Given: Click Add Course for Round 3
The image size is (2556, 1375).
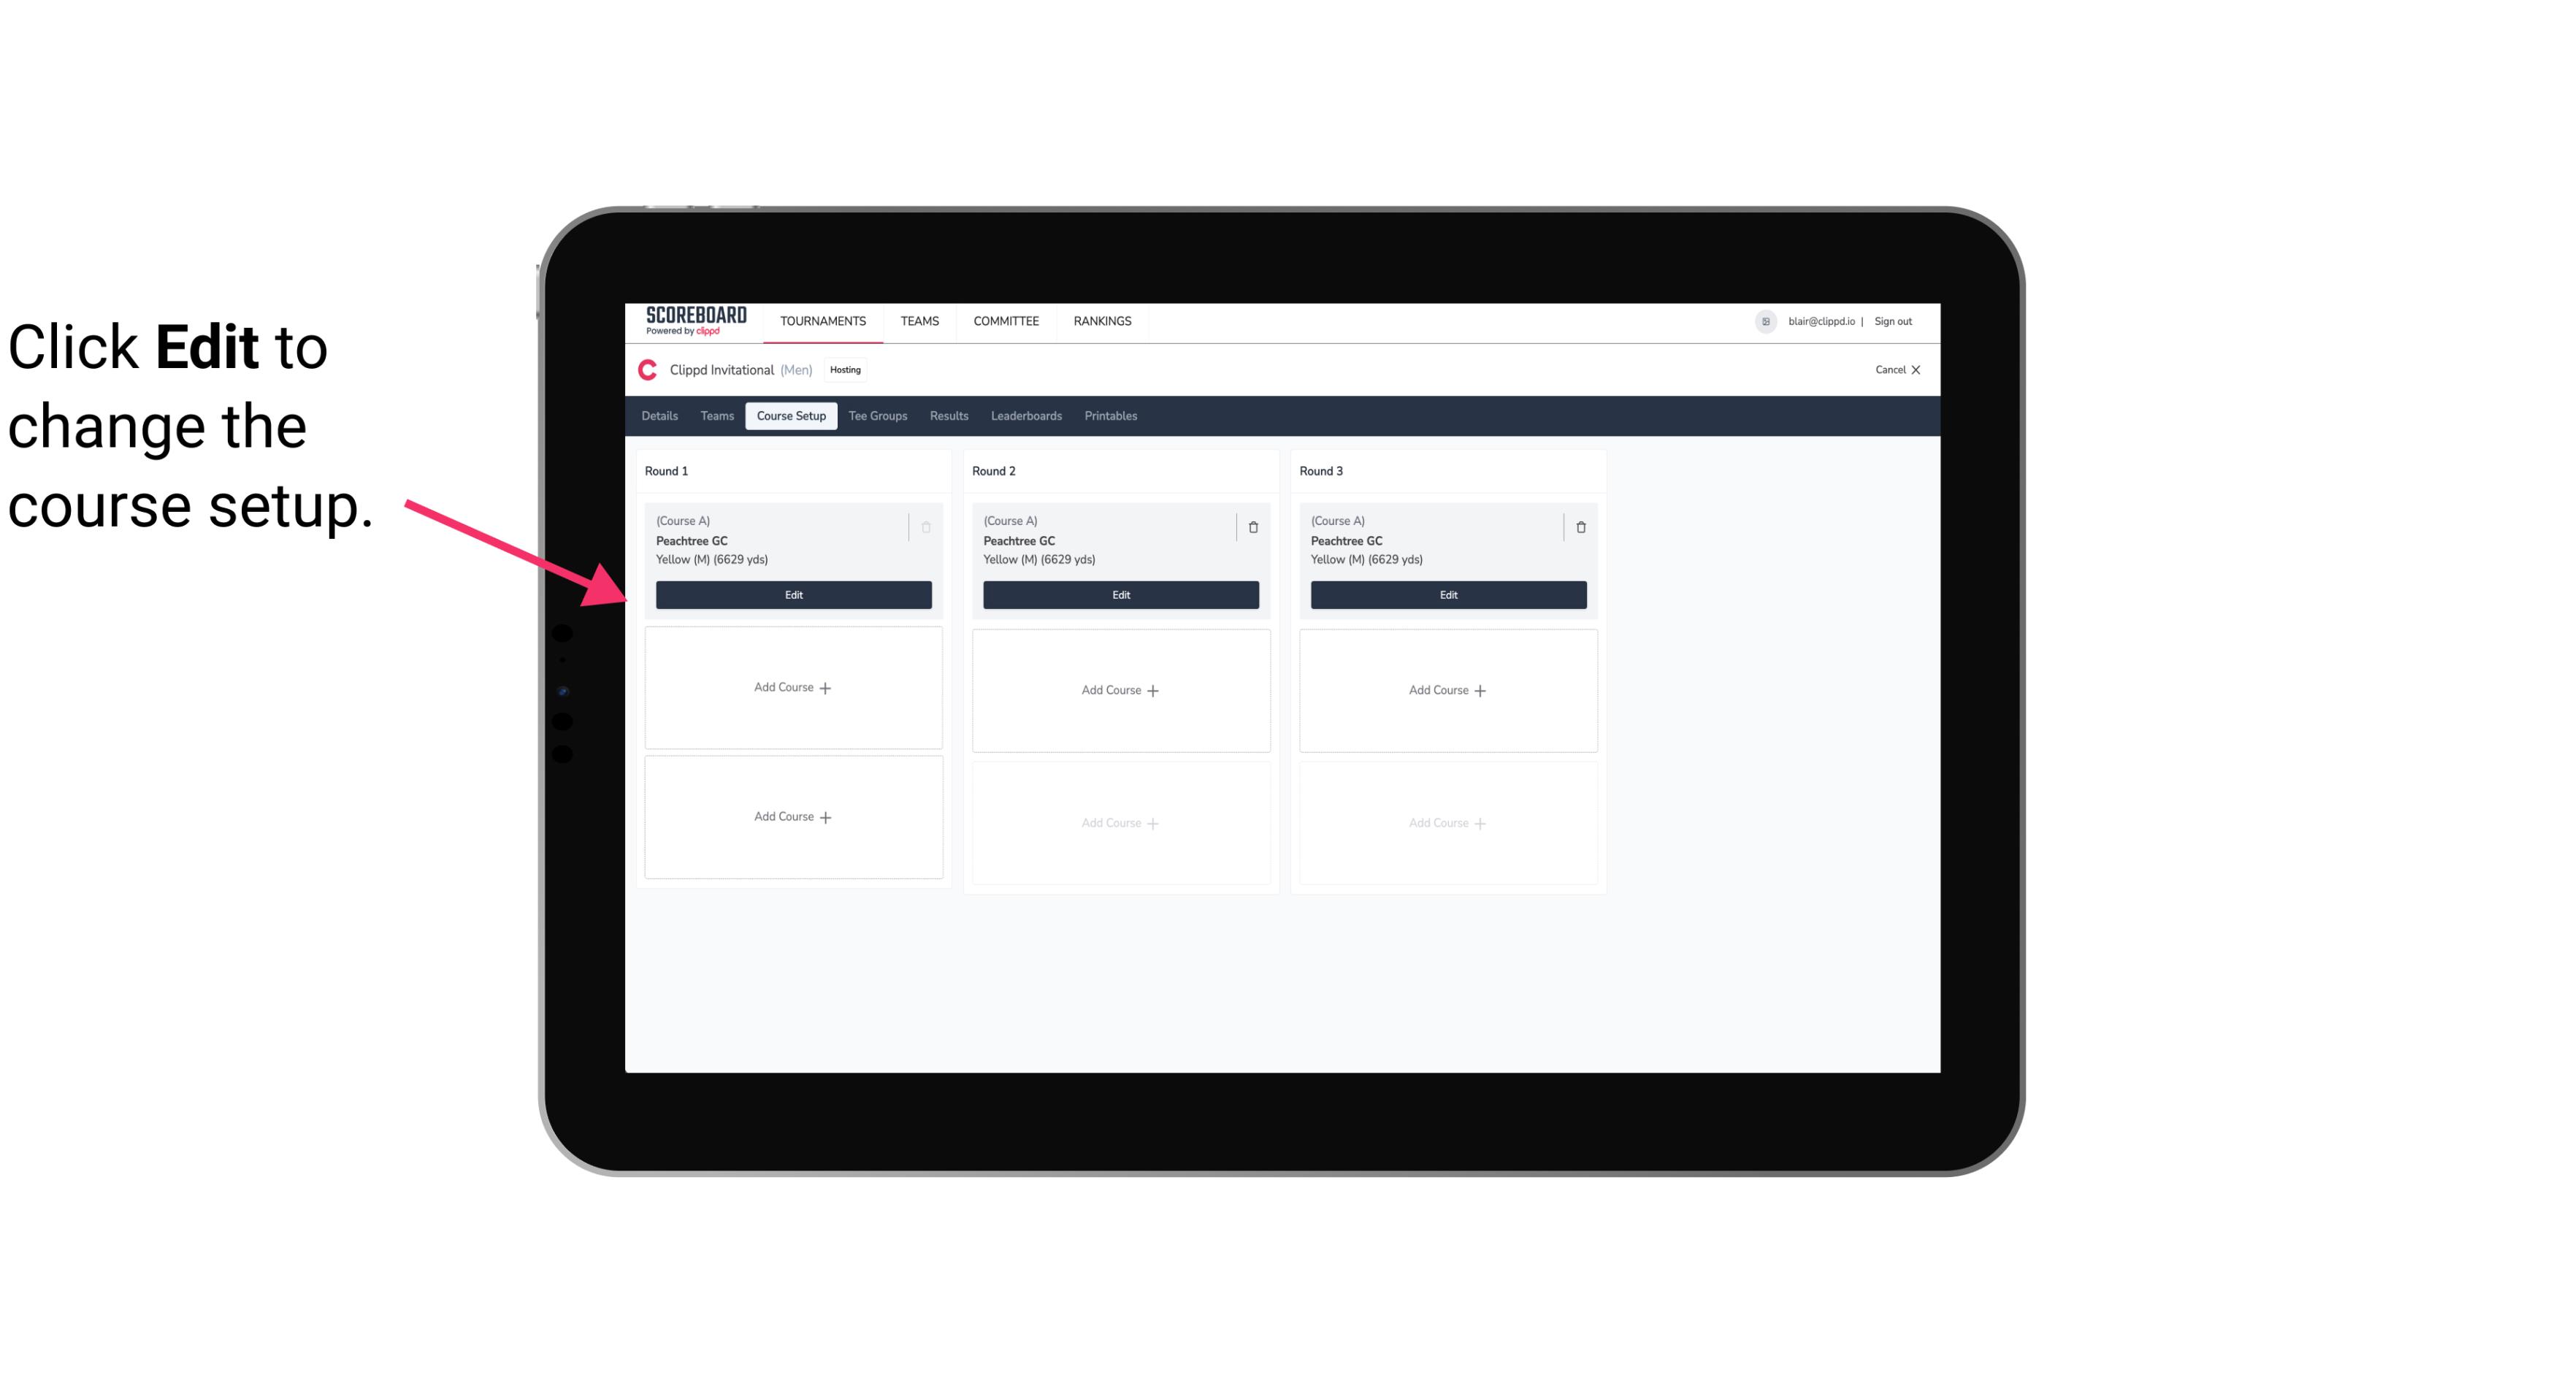Looking at the screenshot, I should (x=1447, y=689).
